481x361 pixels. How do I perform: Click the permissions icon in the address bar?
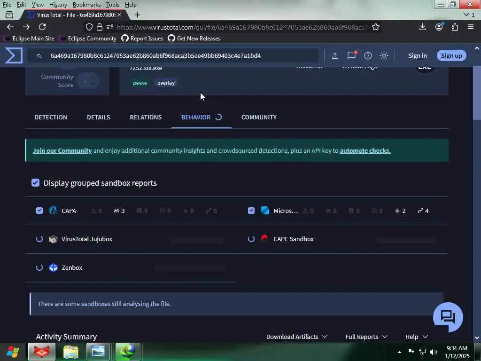[x=110, y=27]
